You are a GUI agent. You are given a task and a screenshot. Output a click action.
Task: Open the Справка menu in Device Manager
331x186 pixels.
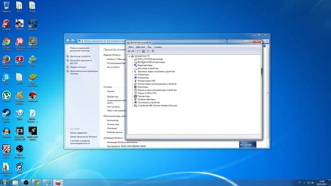(158, 47)
